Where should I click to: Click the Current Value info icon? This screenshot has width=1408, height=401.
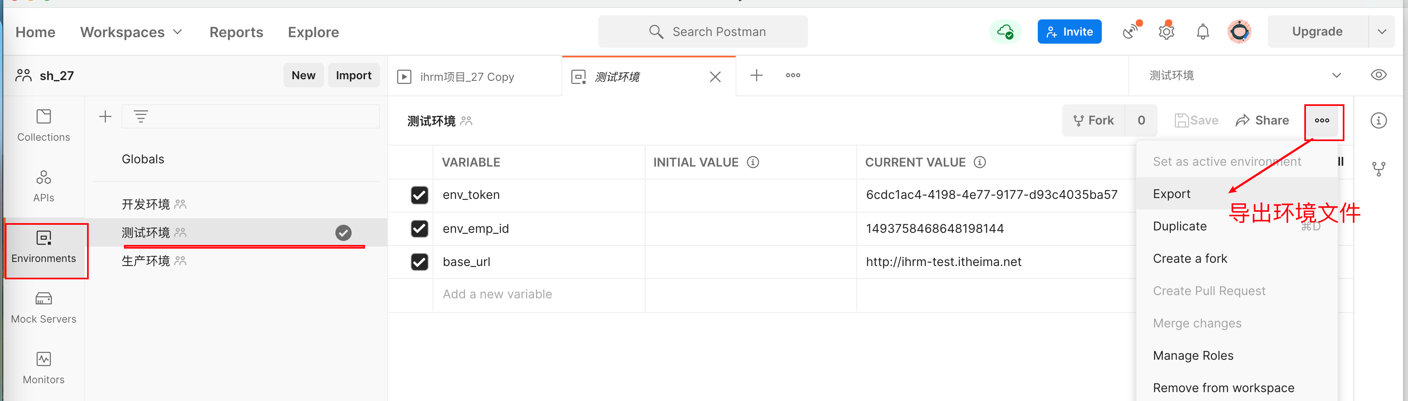(980, 162)
